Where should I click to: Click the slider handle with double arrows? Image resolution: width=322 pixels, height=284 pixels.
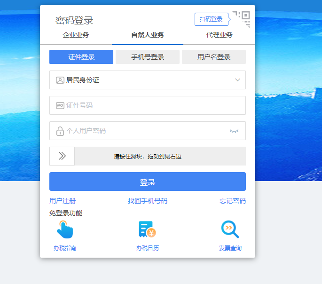coord(62,156)
